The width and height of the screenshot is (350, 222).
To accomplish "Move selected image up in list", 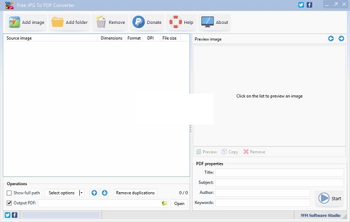I will point(94,193).
